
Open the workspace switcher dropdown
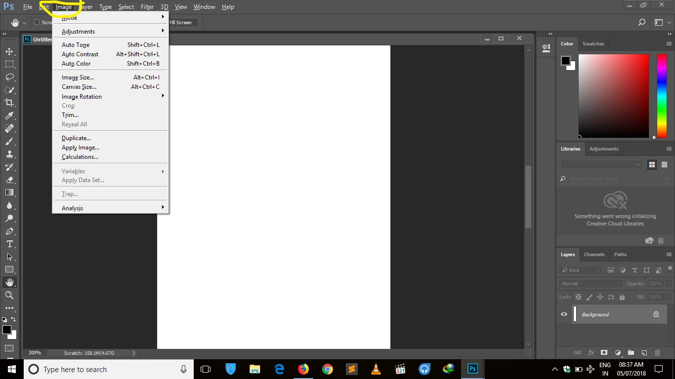[662, 22]
